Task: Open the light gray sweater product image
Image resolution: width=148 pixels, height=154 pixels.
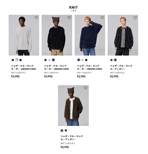Action: [x=24, y=35]
